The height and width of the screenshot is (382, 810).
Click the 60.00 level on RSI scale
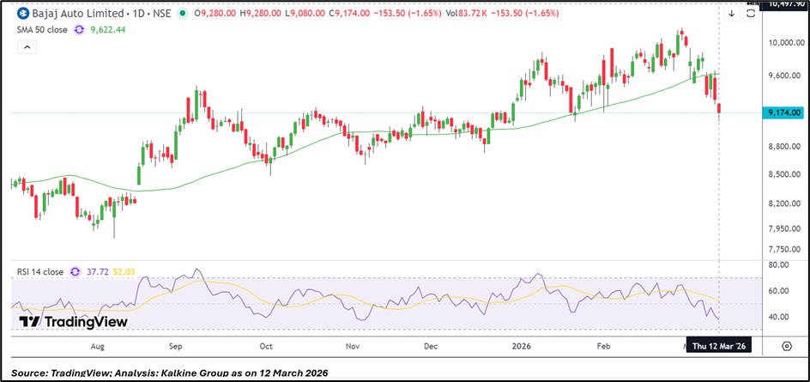pyautogui.click(x=779, y=291)
